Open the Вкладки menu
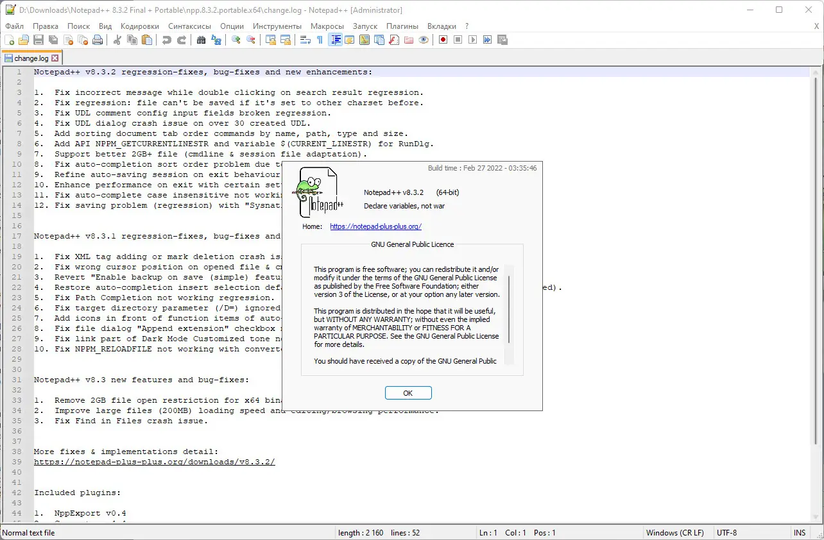824x540 pixels. click(x=442, y=26)
